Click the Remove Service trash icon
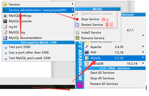 pyautogui.click(x=77, y=38)
